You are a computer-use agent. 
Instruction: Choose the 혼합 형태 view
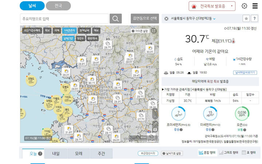207,153
